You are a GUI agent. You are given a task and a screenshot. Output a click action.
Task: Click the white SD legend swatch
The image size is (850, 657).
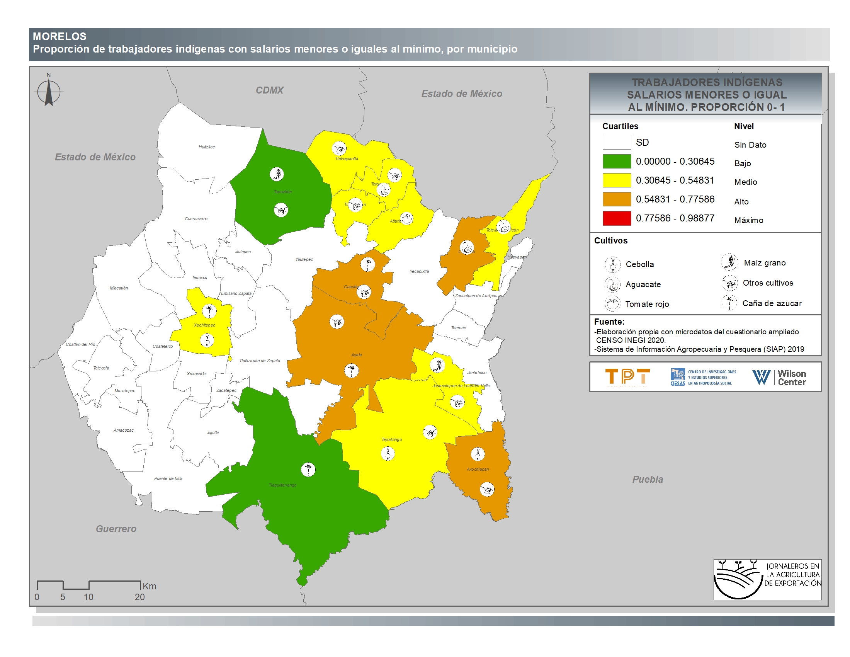[x=617, y=142]
